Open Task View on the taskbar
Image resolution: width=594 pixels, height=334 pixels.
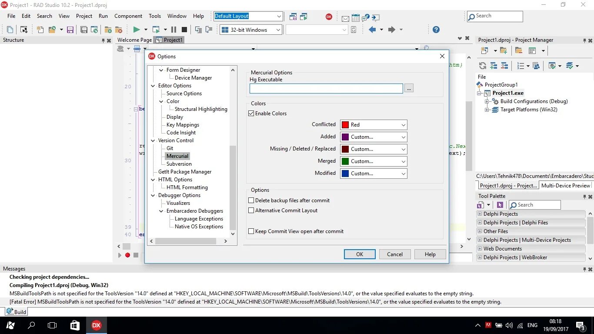pyautogui.click(x=52, y=325)
